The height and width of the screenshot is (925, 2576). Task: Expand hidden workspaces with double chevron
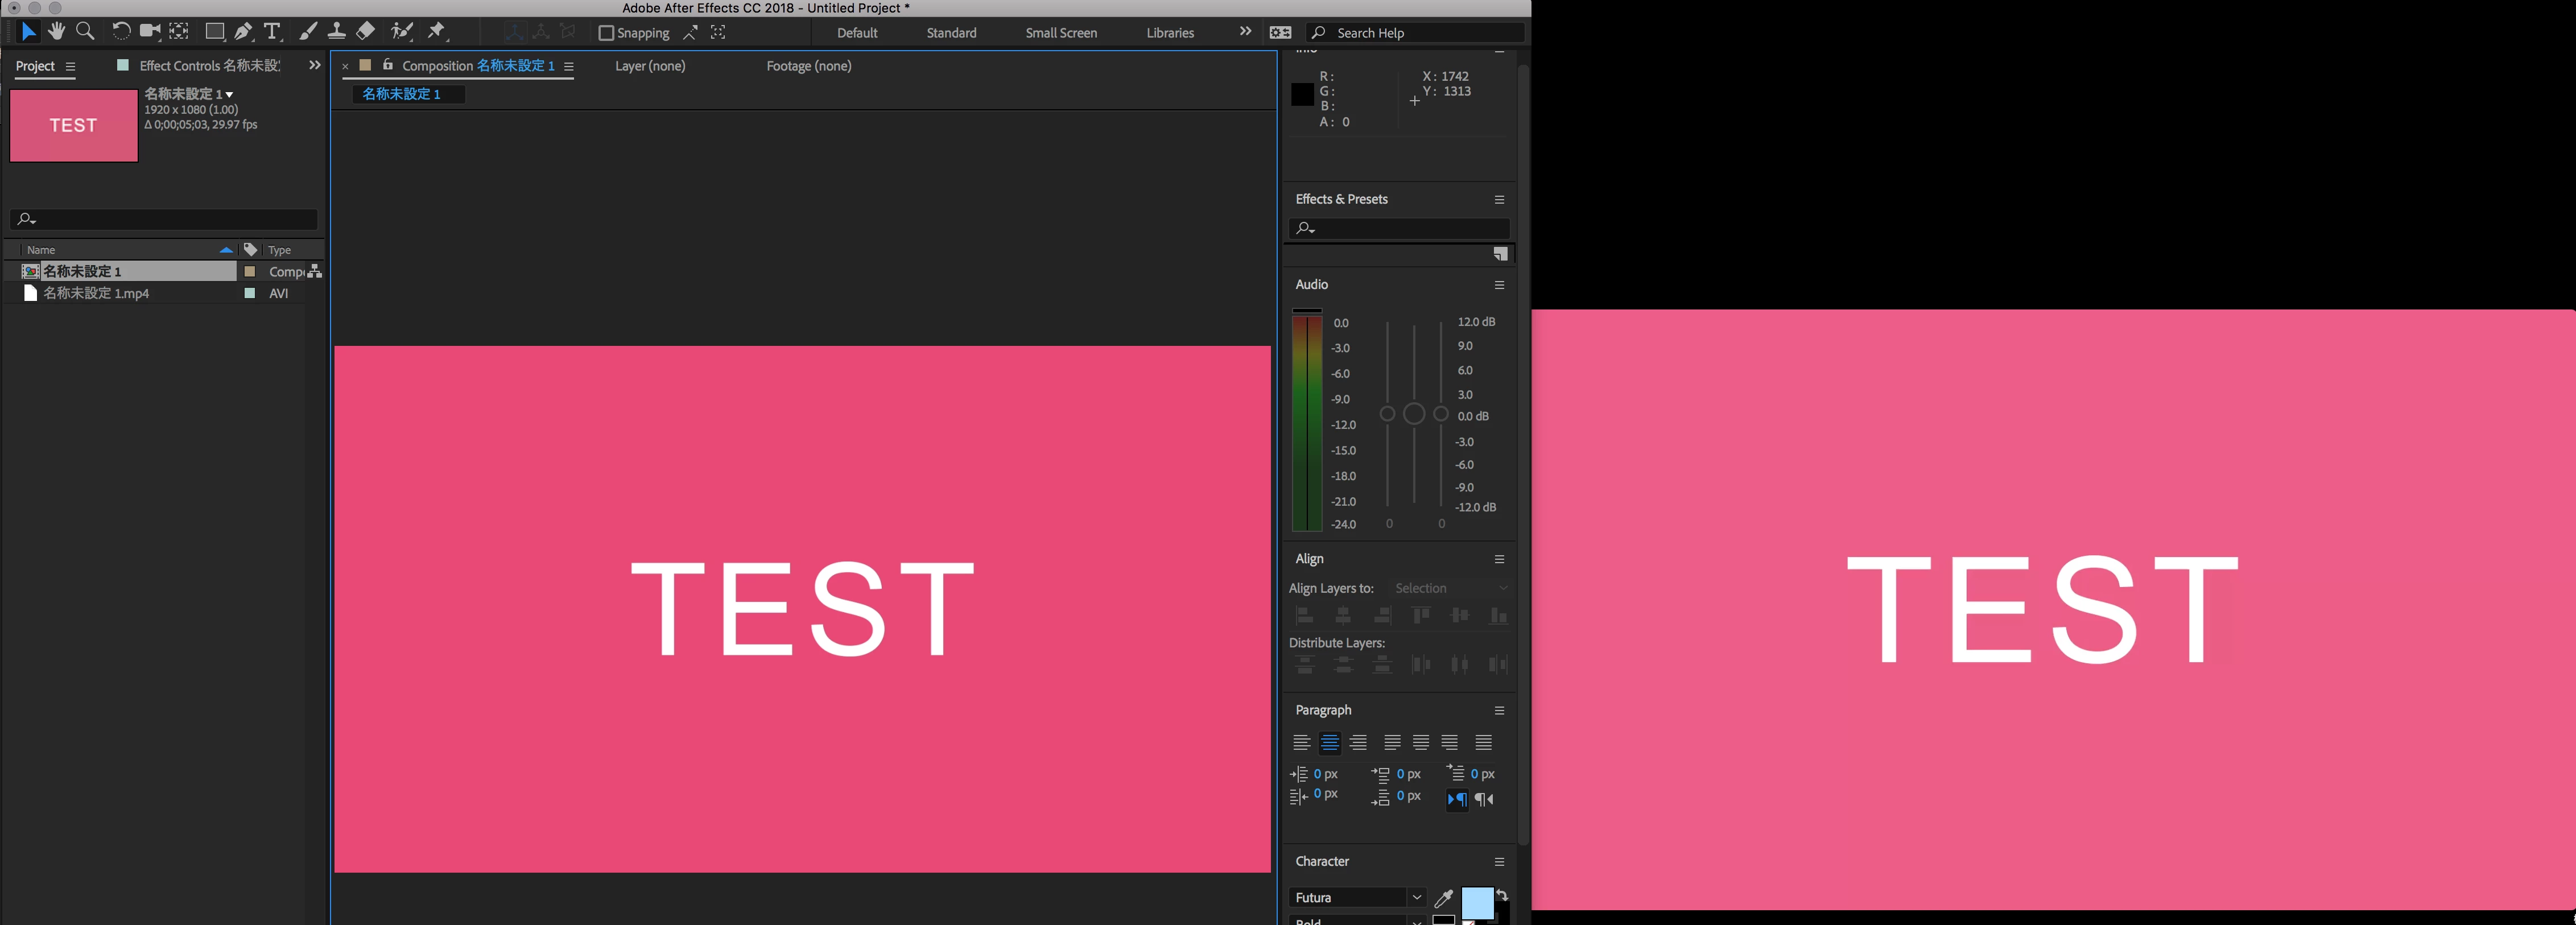pos(1245,31)
